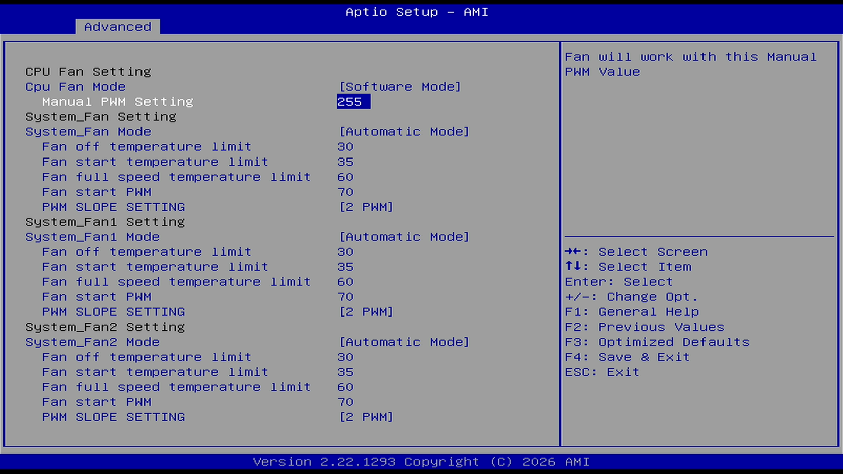The image size is (843, 474).
Task: Select PWM SLOPE SETTING label under System_Fan2 Setting
Action: 113,417
